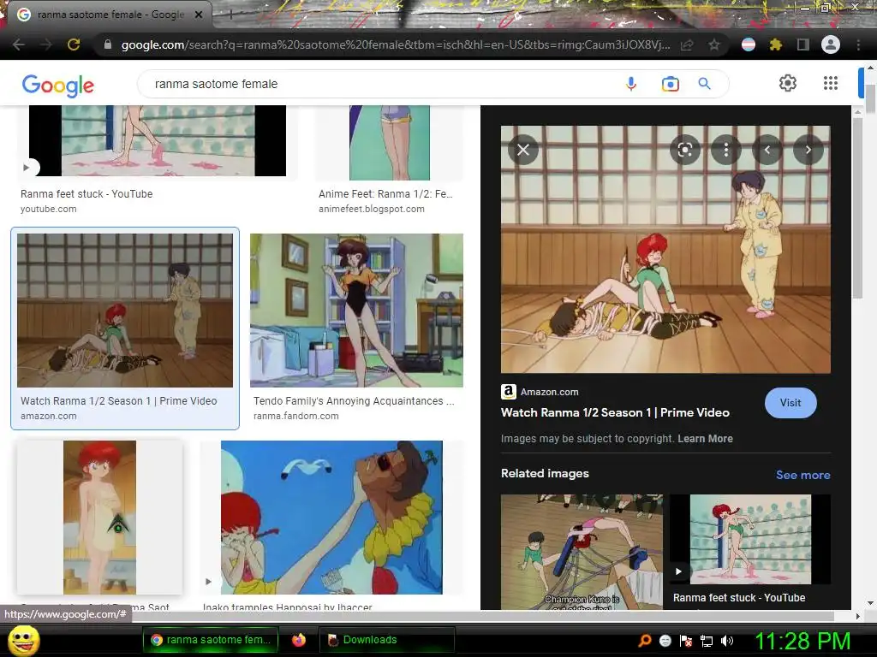Image resolution: width=877 pixels, height=657 pixels.
Task: Open preview image more-options dots
Action: pos(726,150)
